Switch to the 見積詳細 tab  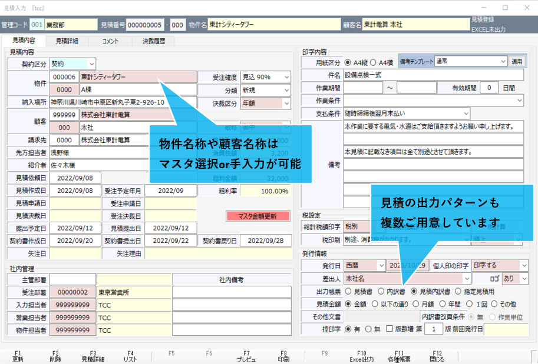click(67, 41)
